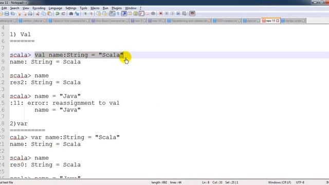
Task: Click the Cut scissors toolbar icon
Action: coord(38,14)
